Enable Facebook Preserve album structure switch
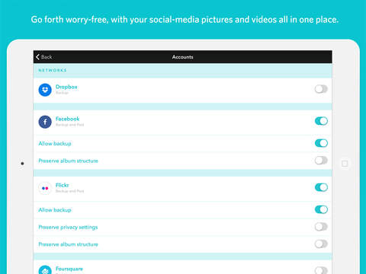 pos(321,161)
